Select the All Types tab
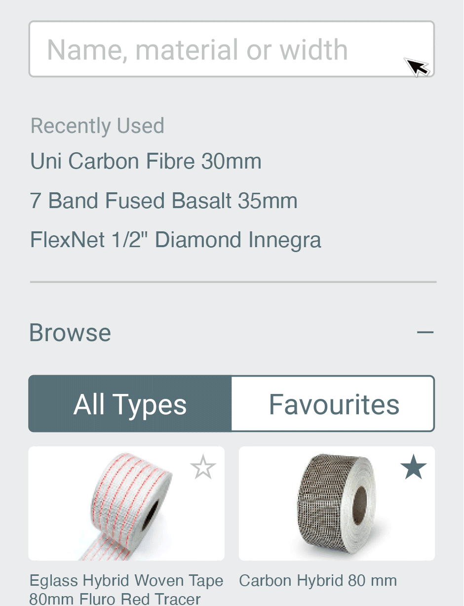 tap(130, 404)
